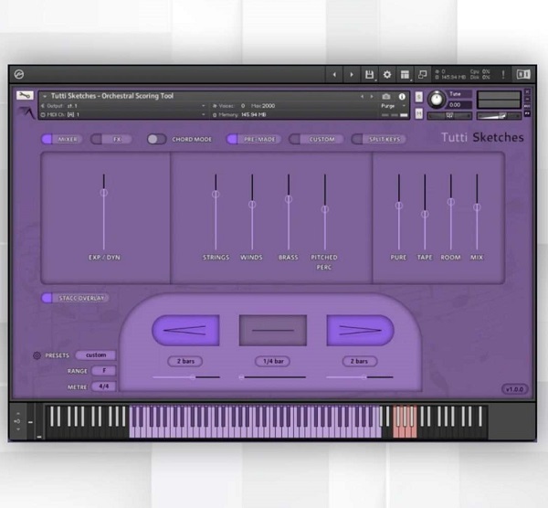This screenshot has height=508, width=548.
Task: Click the Mix slider handle
Action: (477, 207)
